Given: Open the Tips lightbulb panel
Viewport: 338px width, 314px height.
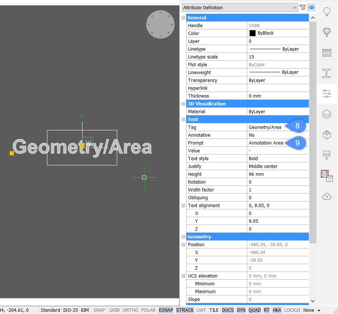Looking at the screenshot, I should click(x=327, y=12).
